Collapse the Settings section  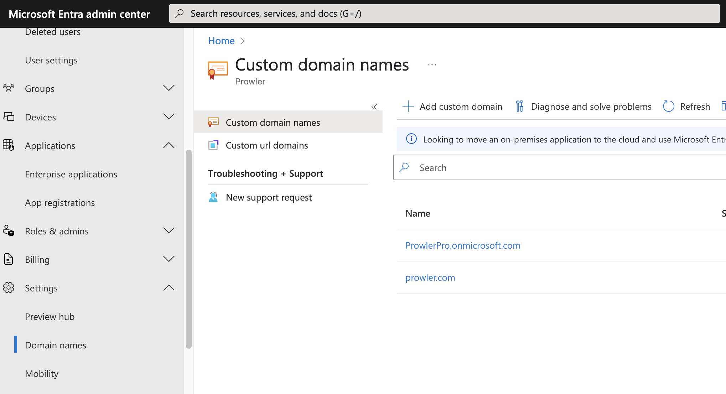(169, 287)
